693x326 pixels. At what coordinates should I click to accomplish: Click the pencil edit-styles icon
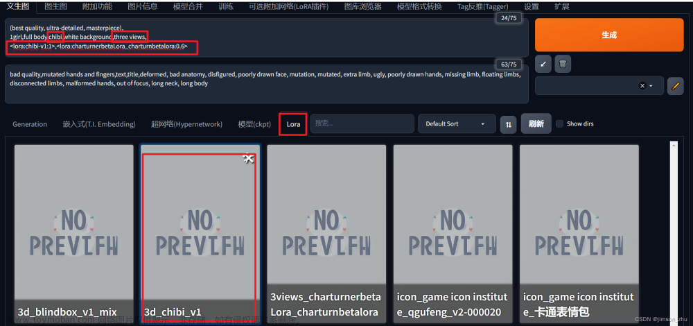point(675,86)
